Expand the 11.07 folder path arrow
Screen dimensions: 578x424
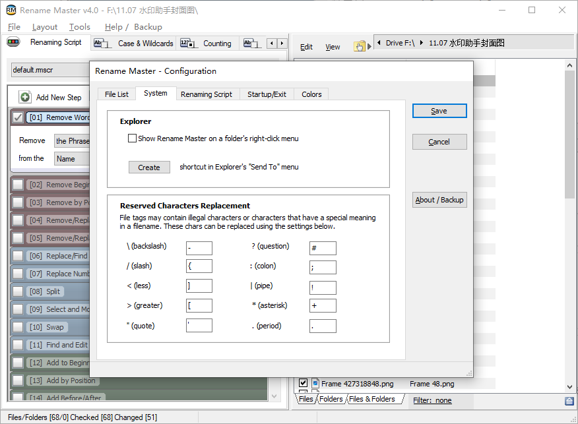click(x=422, y=43)
